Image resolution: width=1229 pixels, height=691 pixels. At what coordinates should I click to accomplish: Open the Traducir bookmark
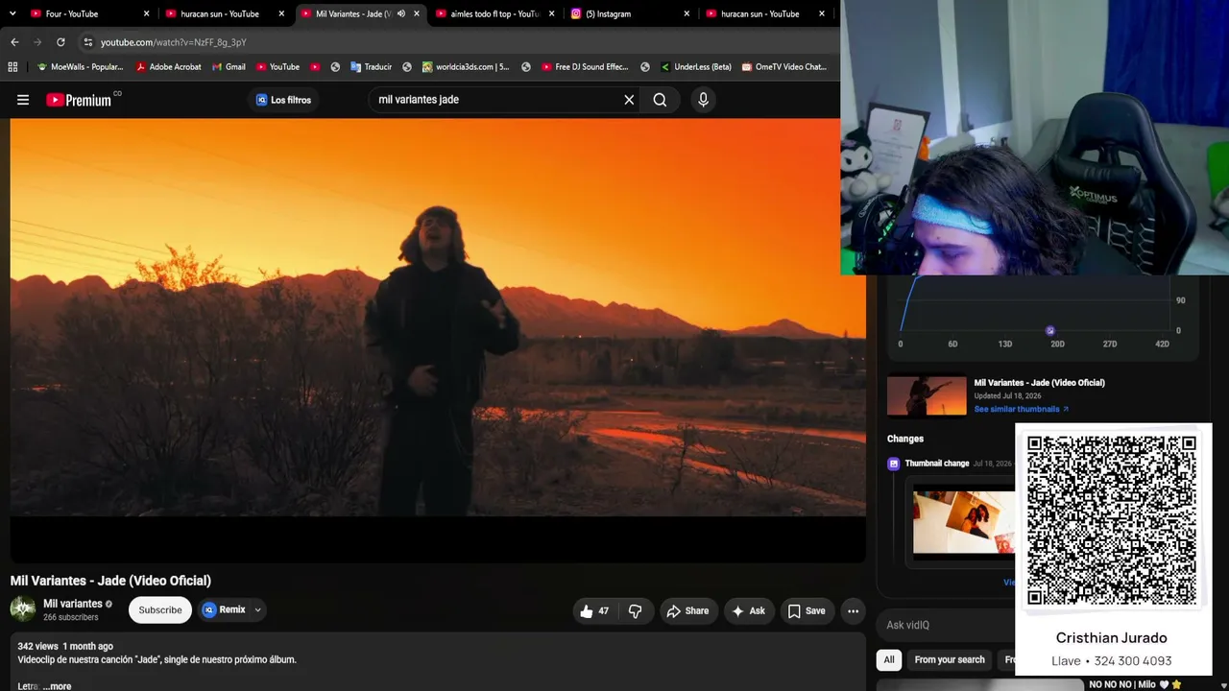point(371,67)
